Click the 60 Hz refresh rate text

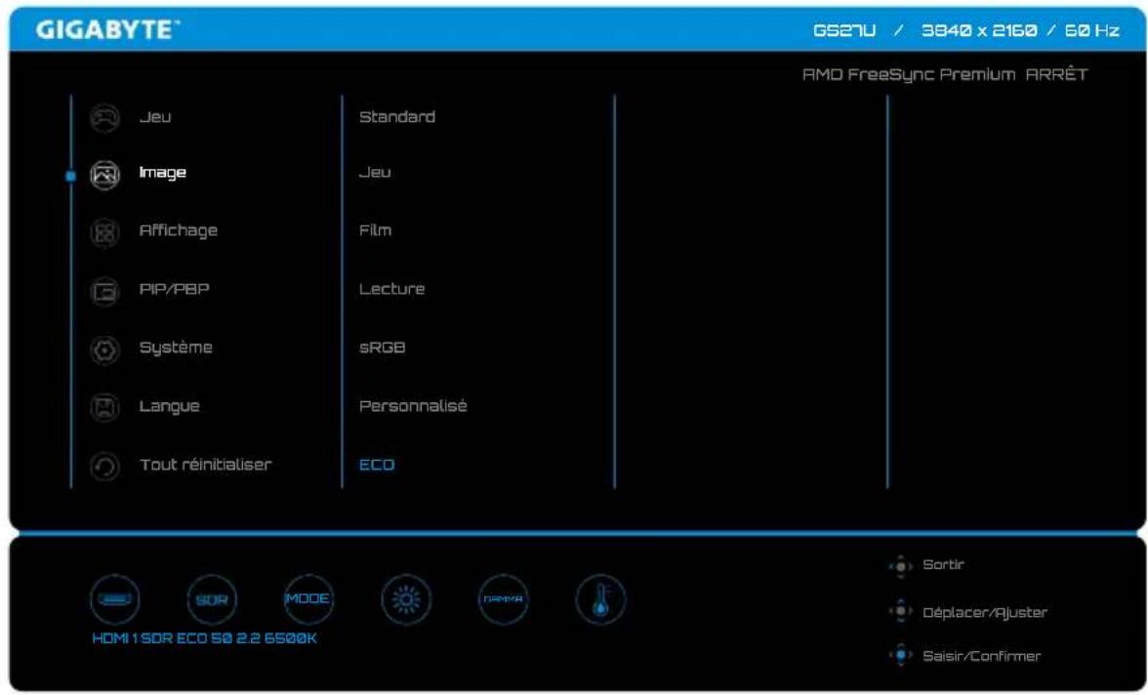pos(1091,31)
